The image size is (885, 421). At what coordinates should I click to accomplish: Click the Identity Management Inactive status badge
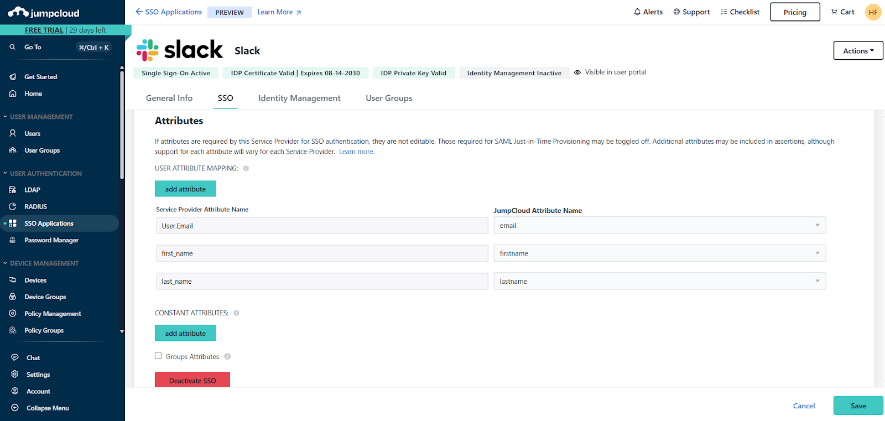pos(514,72)
